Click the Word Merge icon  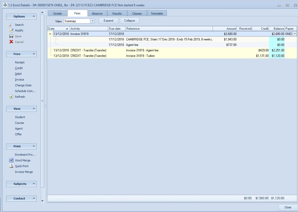point(11,160)
